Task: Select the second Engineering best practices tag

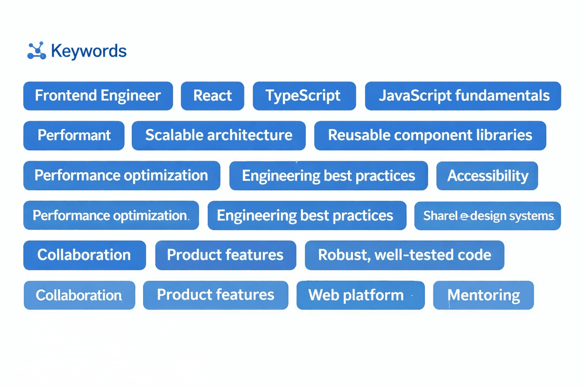Action: point(307,215)
